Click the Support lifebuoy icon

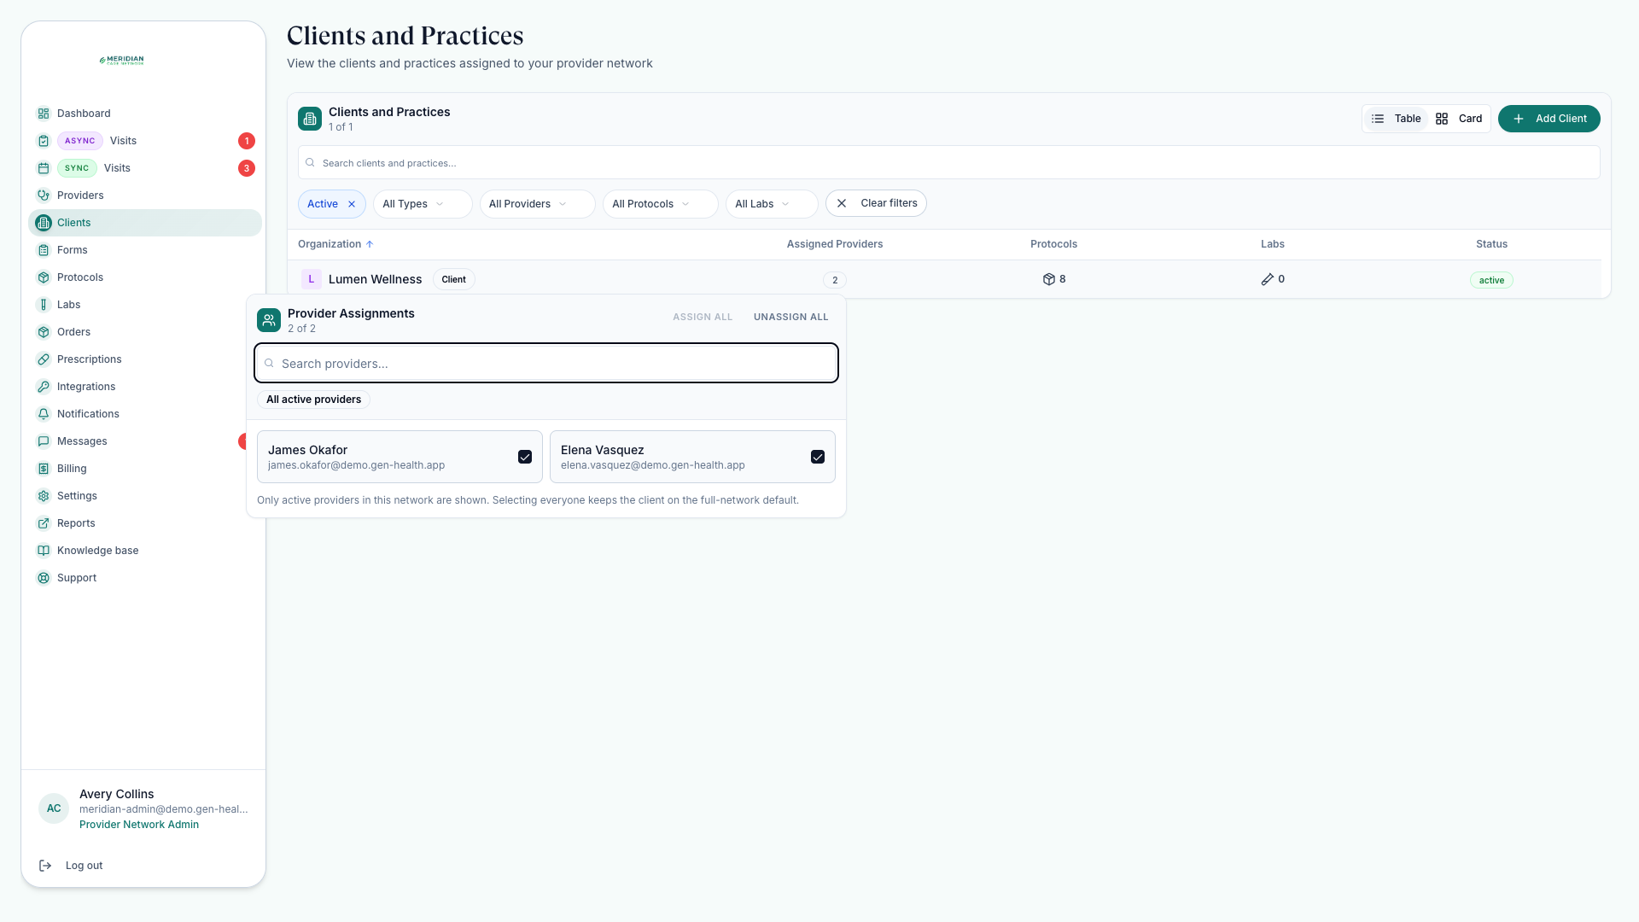[44, 578]
